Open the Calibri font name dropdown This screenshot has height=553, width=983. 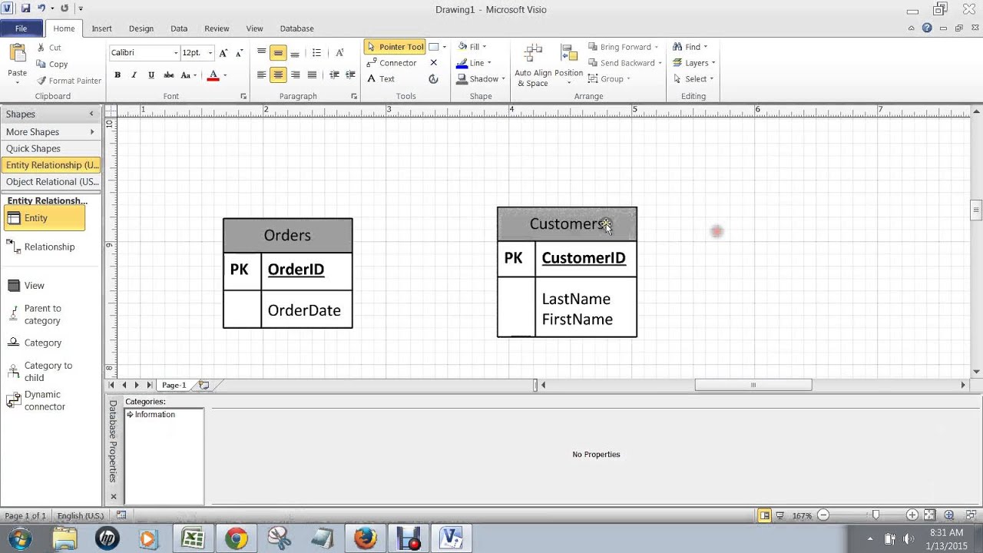pos(175,53)
